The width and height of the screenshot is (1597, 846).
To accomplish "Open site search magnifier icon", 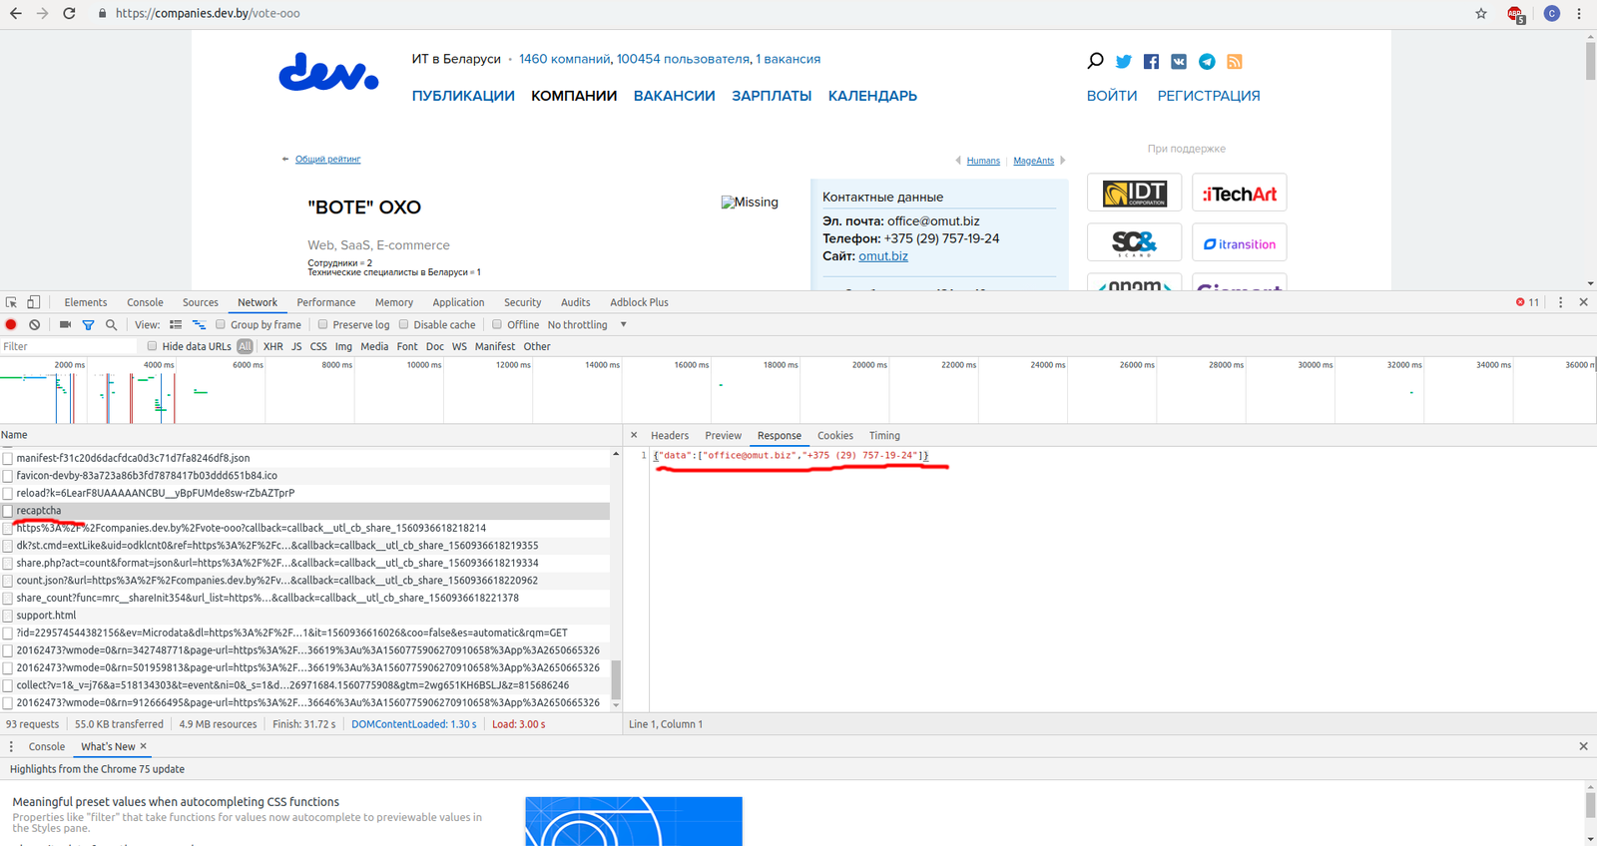I will point(1095,61).
